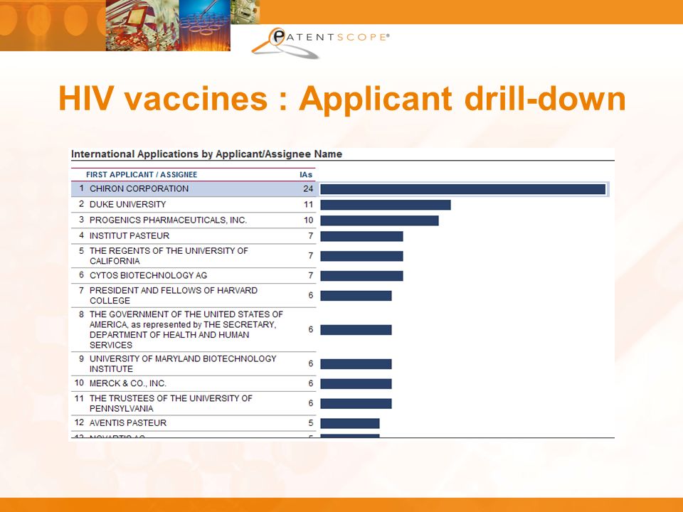Viewport: 683px width, 512px height.
Task: Click the bar for Duke University
Action: 386,205
